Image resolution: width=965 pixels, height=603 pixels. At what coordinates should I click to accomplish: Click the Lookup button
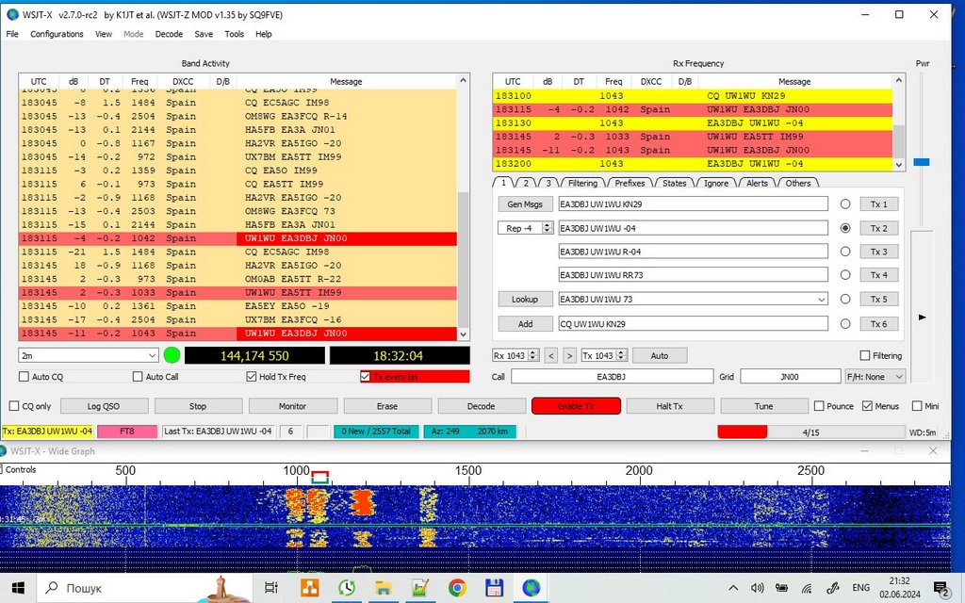(x=525, y=299)
